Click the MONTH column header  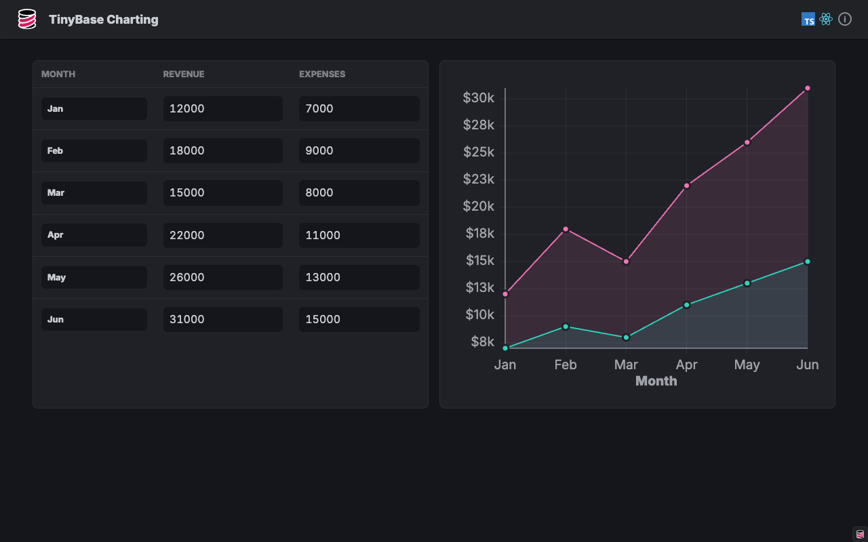(x=58, y=74)
